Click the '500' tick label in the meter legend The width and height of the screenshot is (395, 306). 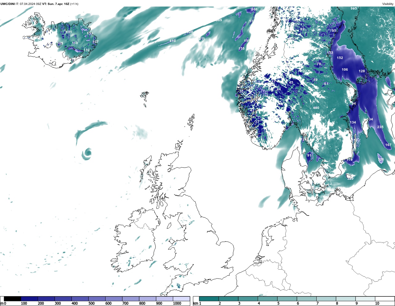(91, 304)
